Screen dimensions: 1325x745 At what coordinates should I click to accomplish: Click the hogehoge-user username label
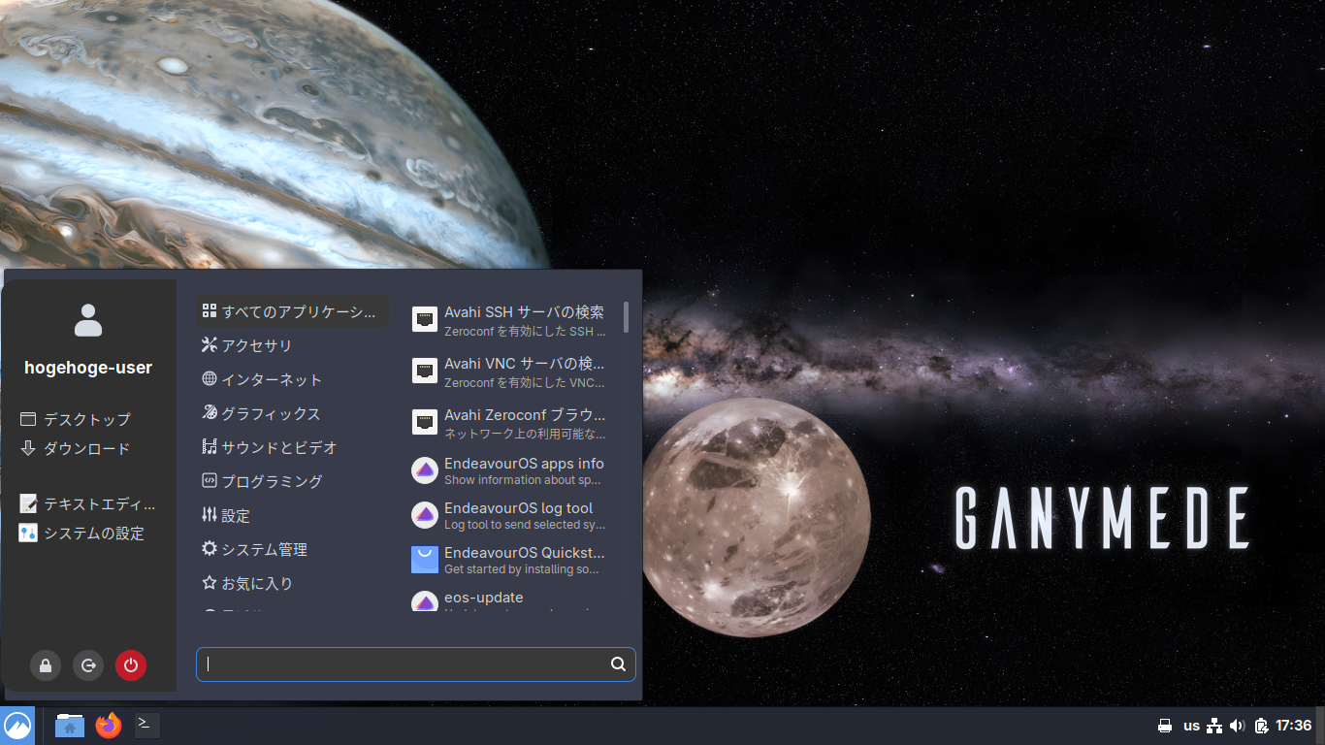coord(88,368)
